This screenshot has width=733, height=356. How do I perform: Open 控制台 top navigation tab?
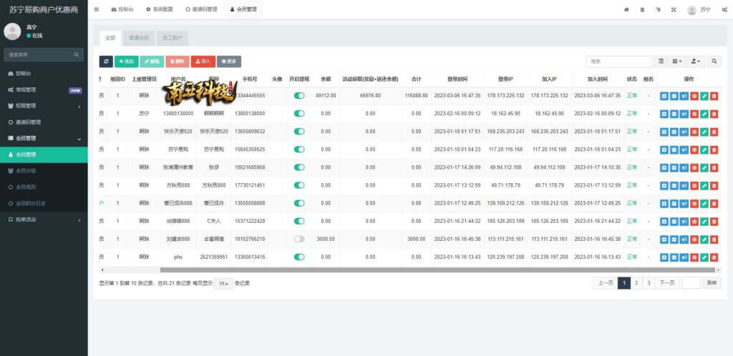122,9
